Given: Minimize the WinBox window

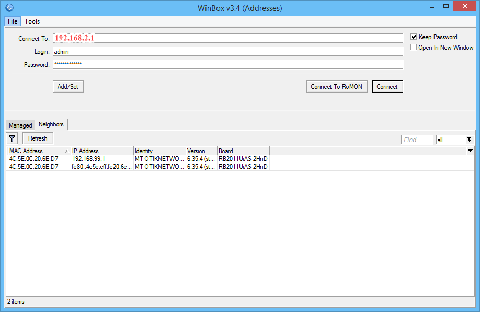Looking at the screenshot, I should (432, 6).
